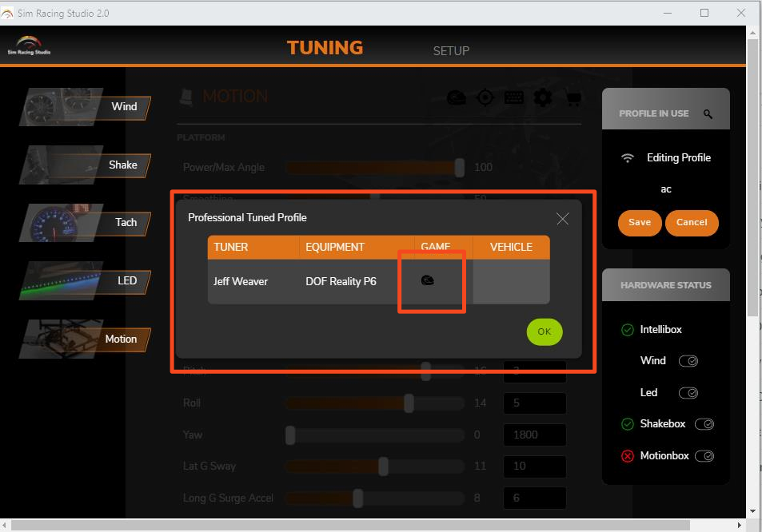Open the Tach tuning section
The width and height of the screenshot is (762, 532).
point(85,223)
